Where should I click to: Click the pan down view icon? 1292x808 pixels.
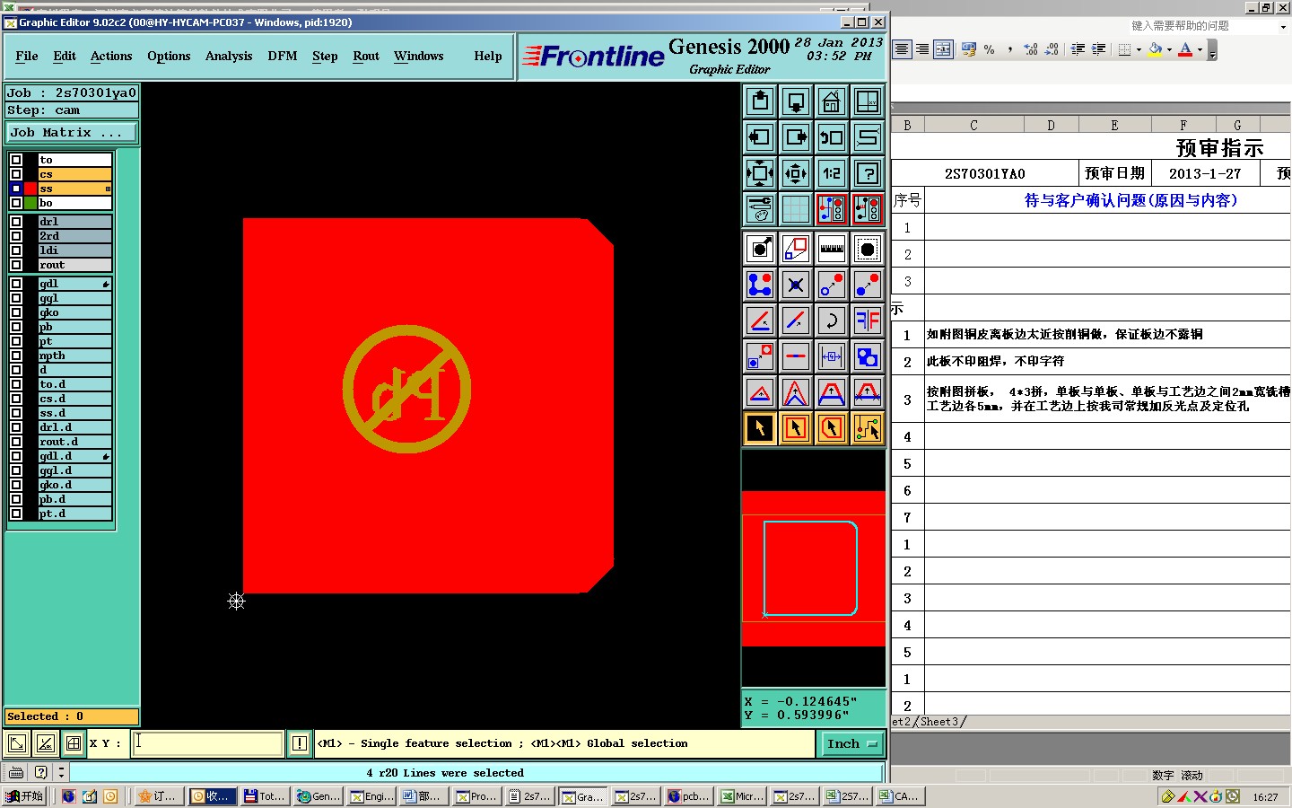tap(796, 101)
